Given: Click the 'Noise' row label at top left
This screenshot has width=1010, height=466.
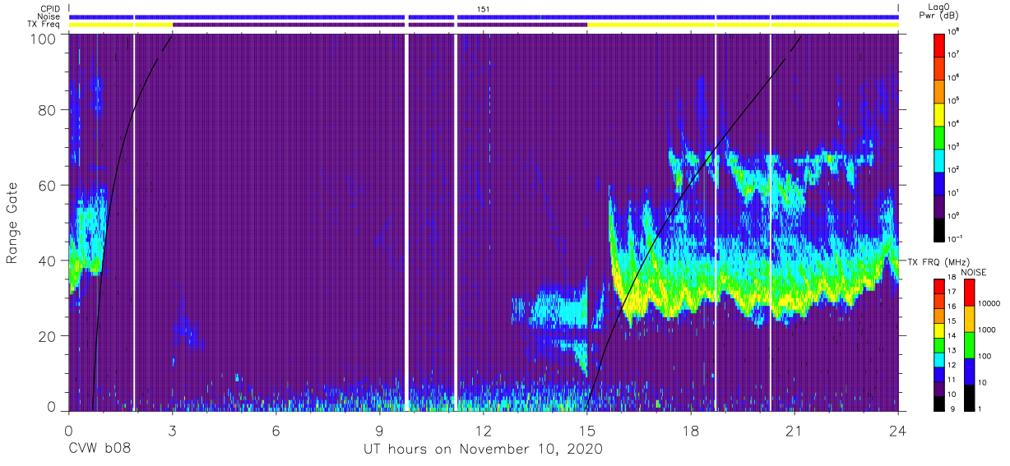Looking at the screenshot, I should (x=49, y=16).
